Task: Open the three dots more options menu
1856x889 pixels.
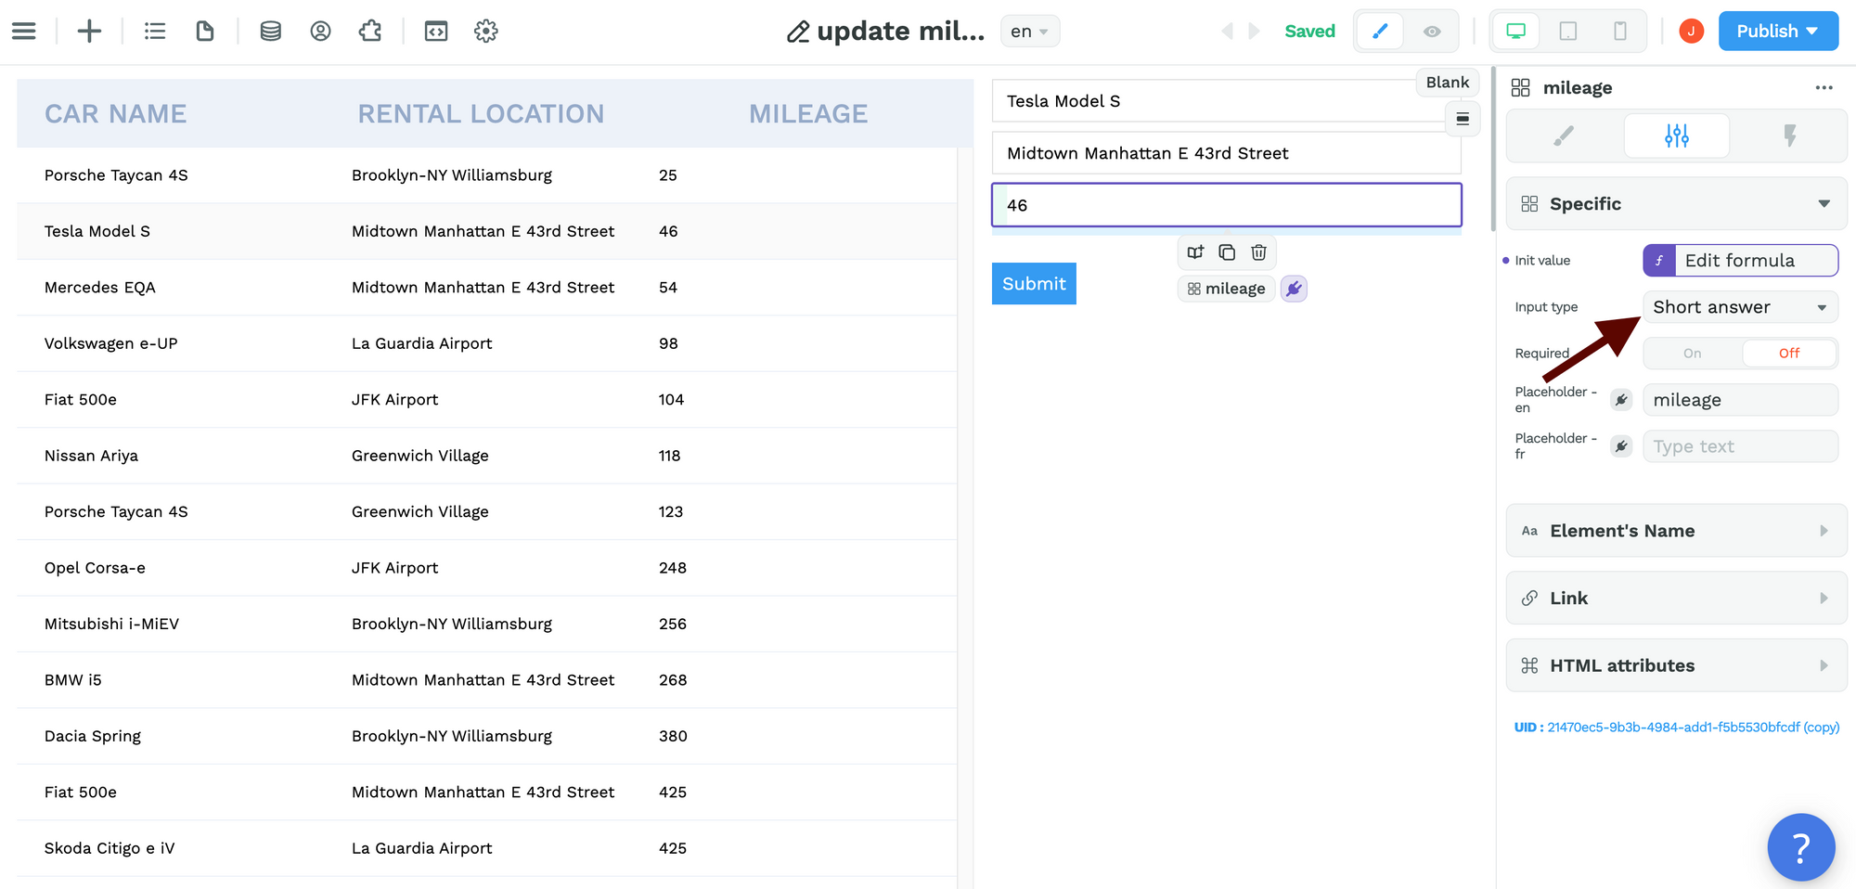Action: [1824, 87]
